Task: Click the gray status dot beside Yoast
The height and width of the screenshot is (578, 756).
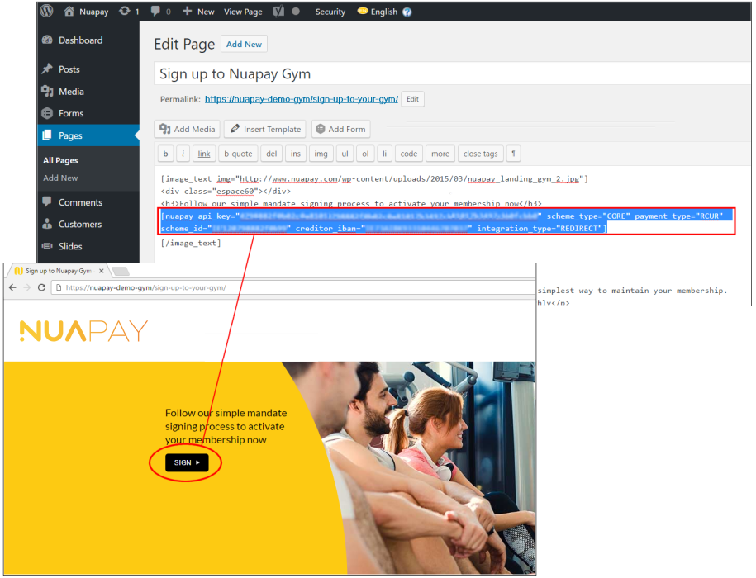Action: pyautogui.click(x=296, y=11)
